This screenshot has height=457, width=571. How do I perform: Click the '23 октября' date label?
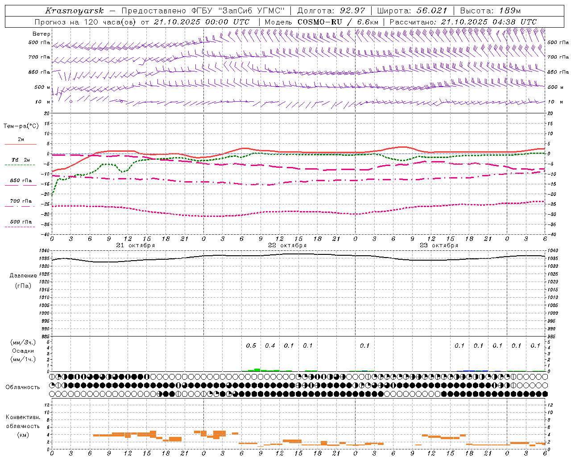(439, 245)
